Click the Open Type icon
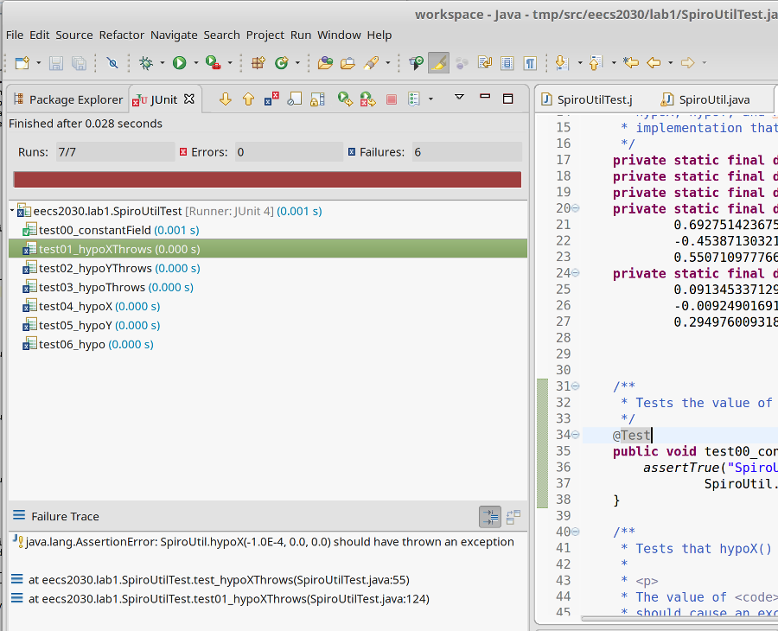 [325, 63]
